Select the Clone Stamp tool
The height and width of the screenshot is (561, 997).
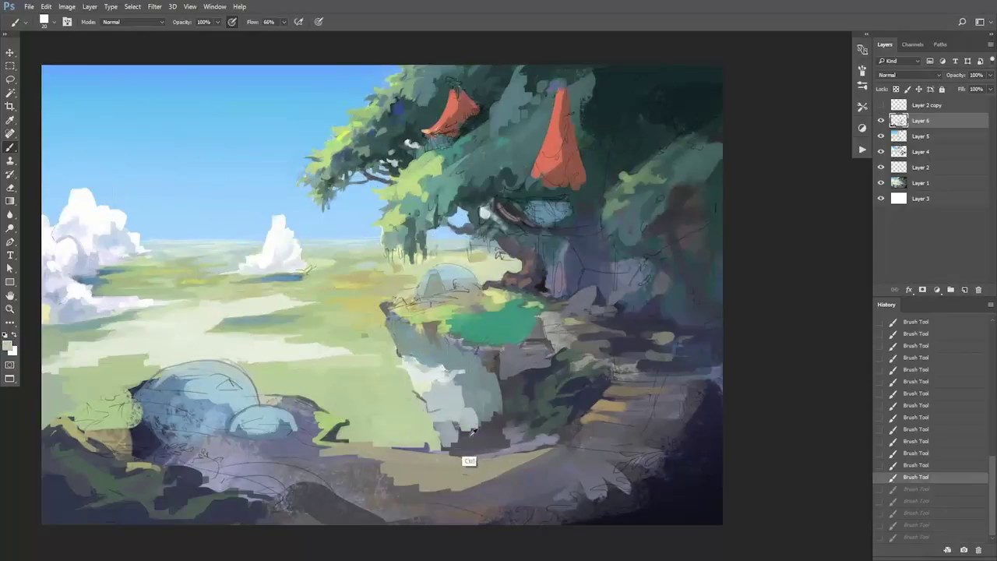(10, 161)
